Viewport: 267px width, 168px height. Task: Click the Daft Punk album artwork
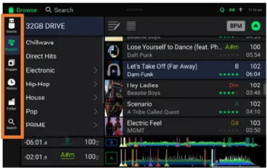(x=114, y=51)
